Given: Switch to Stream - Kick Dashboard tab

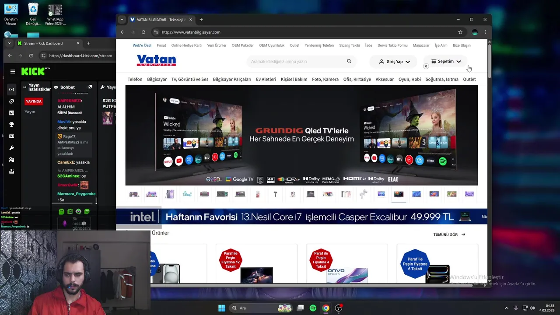Looking at the screenshot, I should coord(48,43).
